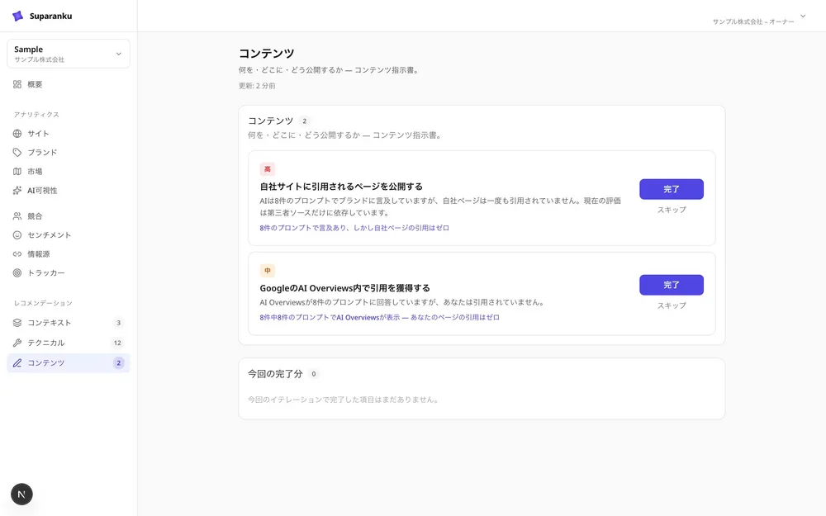
Task: Click the main コンテンツ page title
Action: point(267,53)
